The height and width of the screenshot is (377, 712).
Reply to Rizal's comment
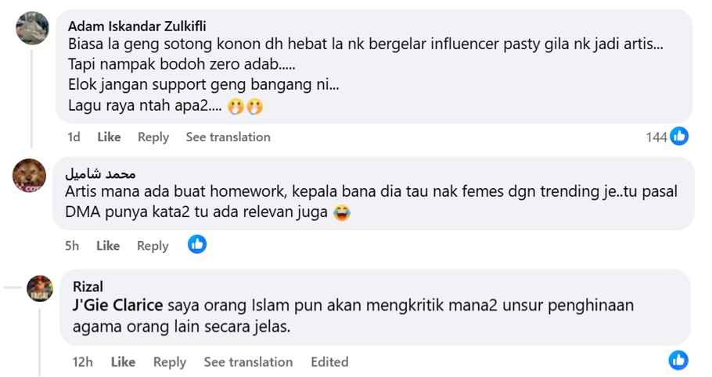point(169,361)
